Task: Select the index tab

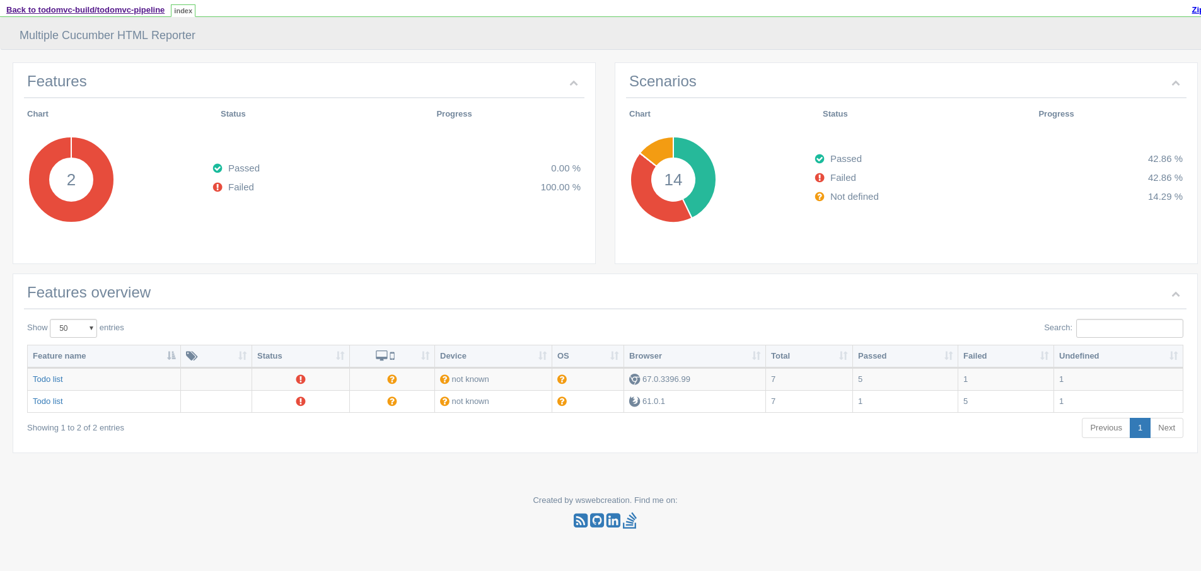Action: pos(183,11)
